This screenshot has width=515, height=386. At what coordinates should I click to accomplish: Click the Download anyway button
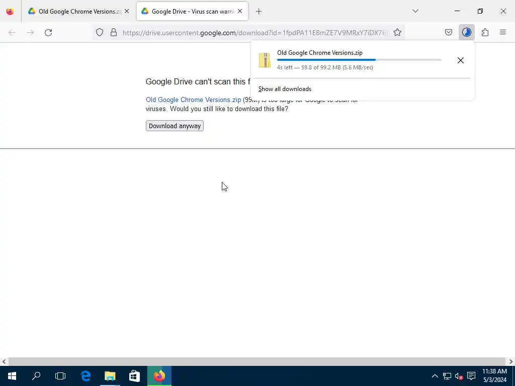[x=175, y=126]
